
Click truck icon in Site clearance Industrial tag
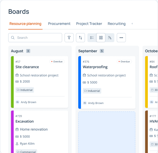tap(18, 90)
